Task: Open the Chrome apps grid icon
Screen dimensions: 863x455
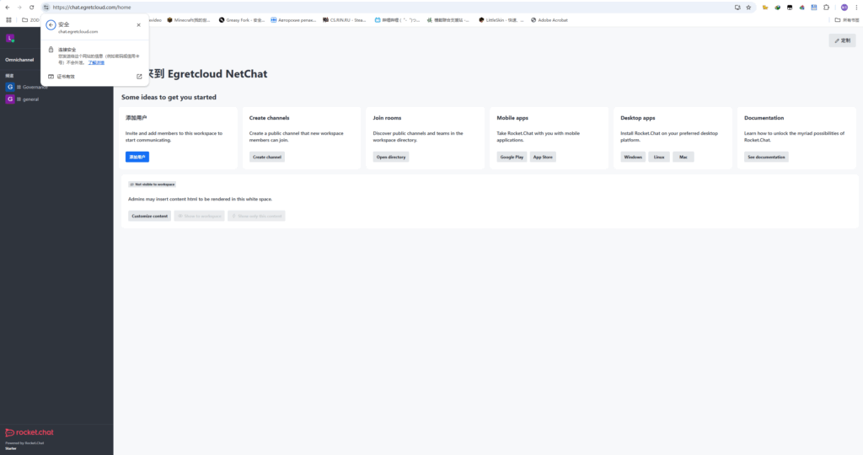Action: click(8, 20)
